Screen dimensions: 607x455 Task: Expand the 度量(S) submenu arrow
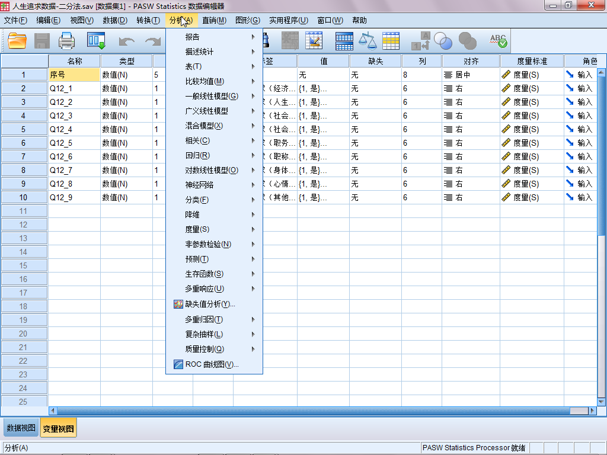tap(253, 229)
